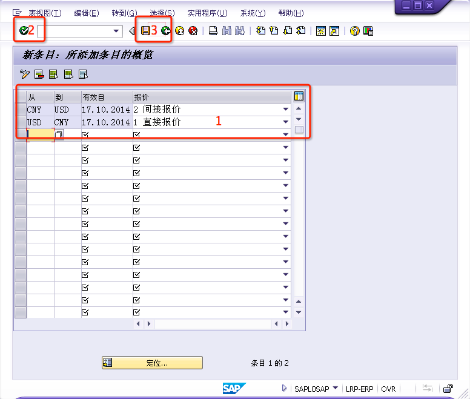The image size is (470, 399).
Task: Click the table vertical scroll up arrow at top
Action: coord(299,108)
